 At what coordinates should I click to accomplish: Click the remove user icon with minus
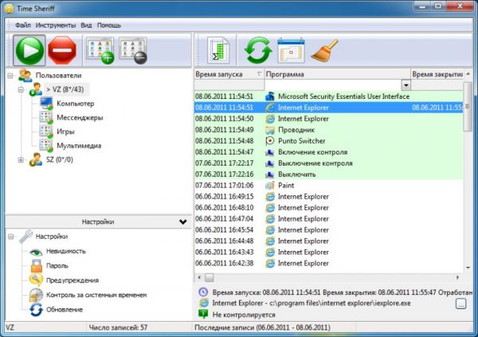(135, 51)
